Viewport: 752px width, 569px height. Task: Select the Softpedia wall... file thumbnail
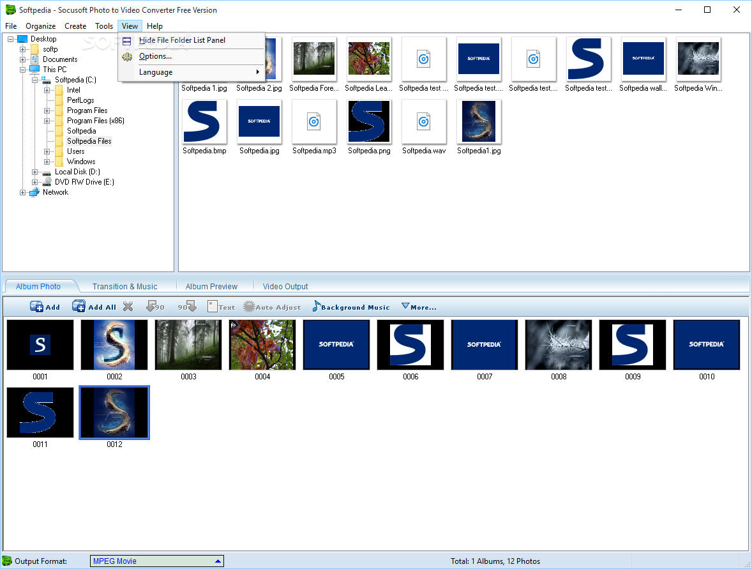[643, 59]
